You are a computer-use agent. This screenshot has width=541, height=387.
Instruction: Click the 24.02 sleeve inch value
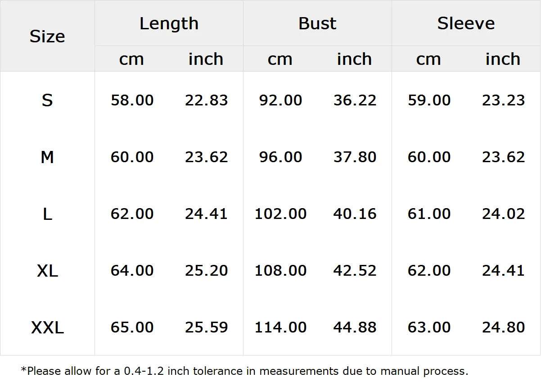coord(503,214)
